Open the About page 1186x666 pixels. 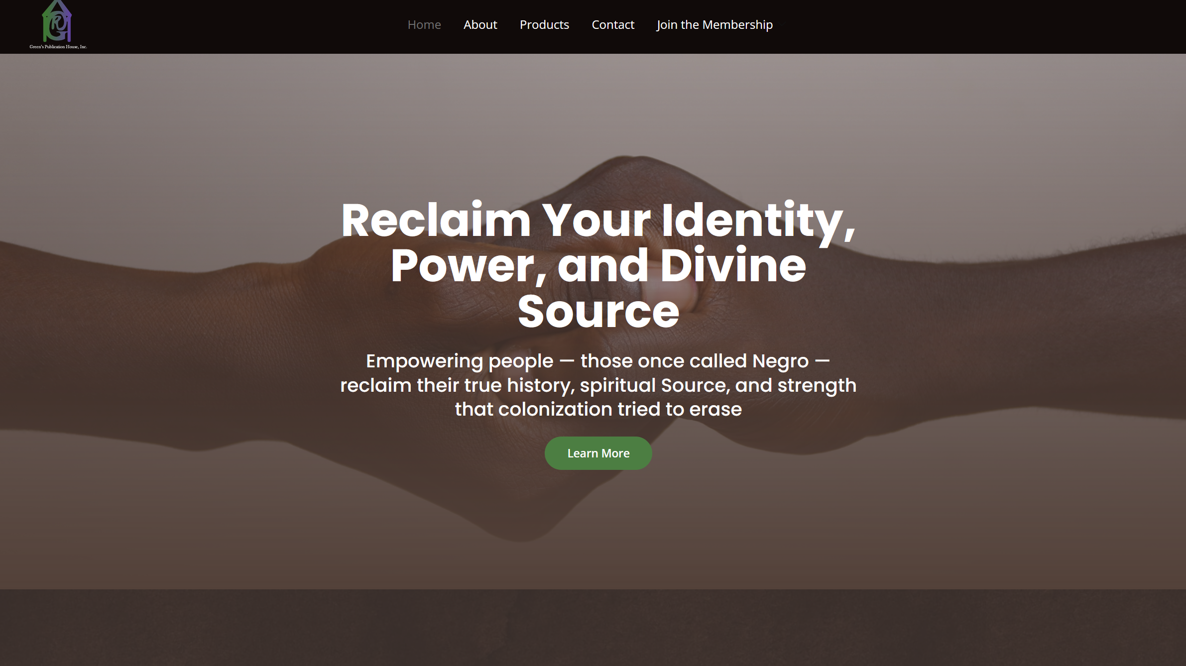pos(480,24)
